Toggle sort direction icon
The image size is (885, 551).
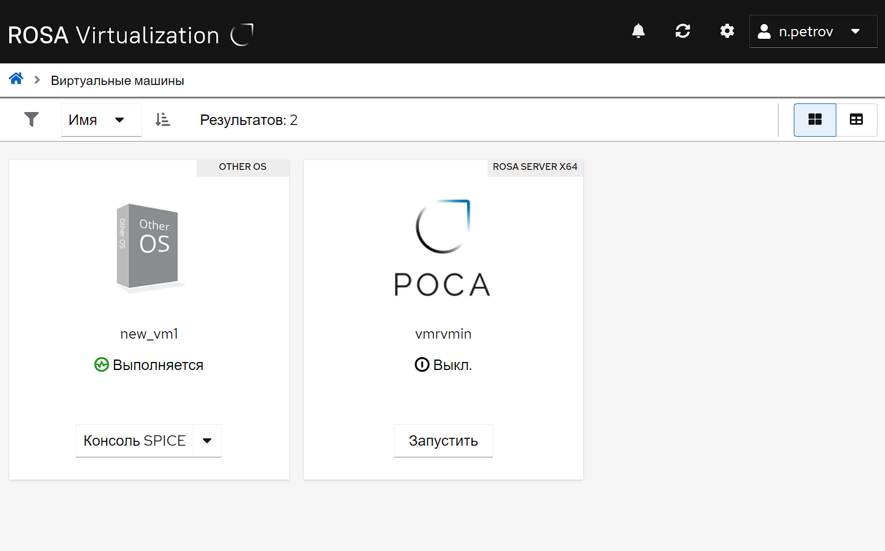163,119
